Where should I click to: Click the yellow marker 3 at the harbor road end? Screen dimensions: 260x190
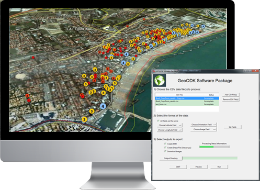[84, 119]
